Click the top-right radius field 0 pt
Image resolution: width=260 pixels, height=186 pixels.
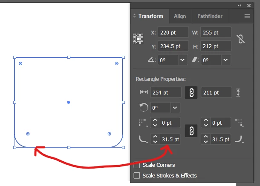coord(220,123)
